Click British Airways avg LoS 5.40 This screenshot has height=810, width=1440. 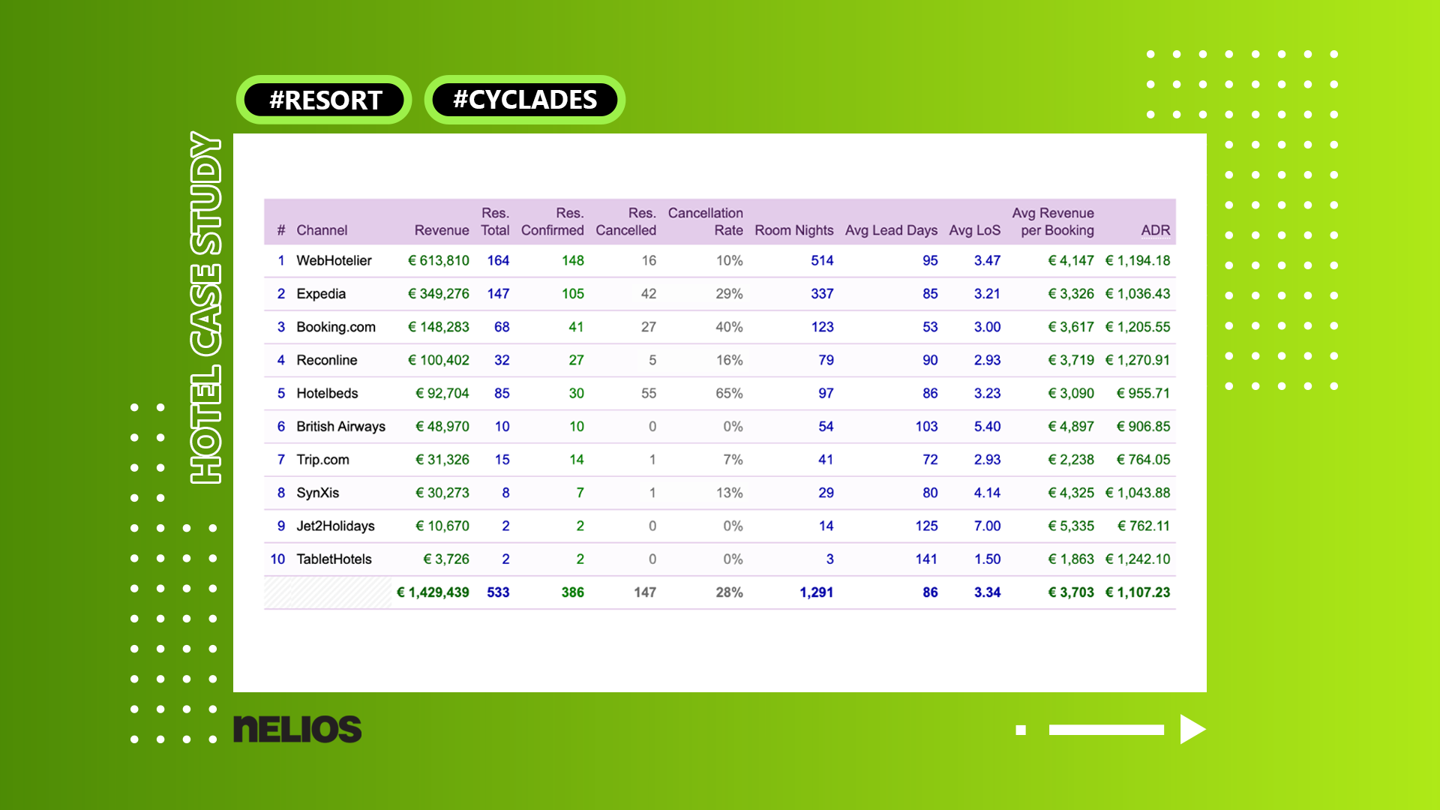click(x=987, y=426)
